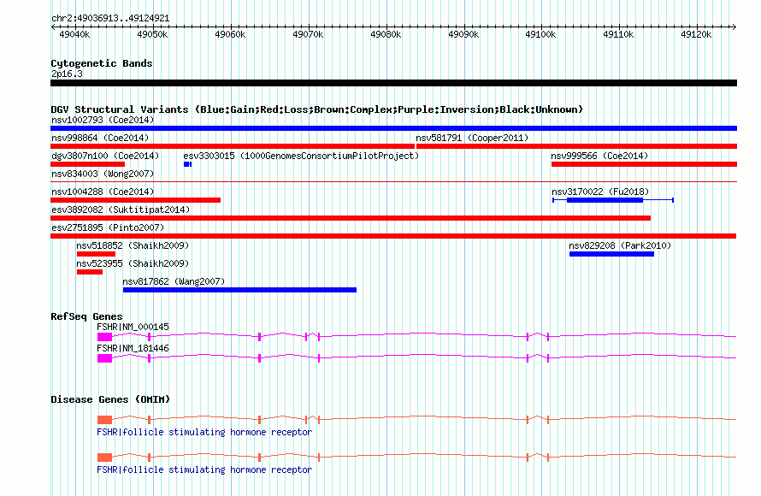
Task: Open the nsv1004288 (Coe2014) loss bar
Action: [x=135, y=200]
